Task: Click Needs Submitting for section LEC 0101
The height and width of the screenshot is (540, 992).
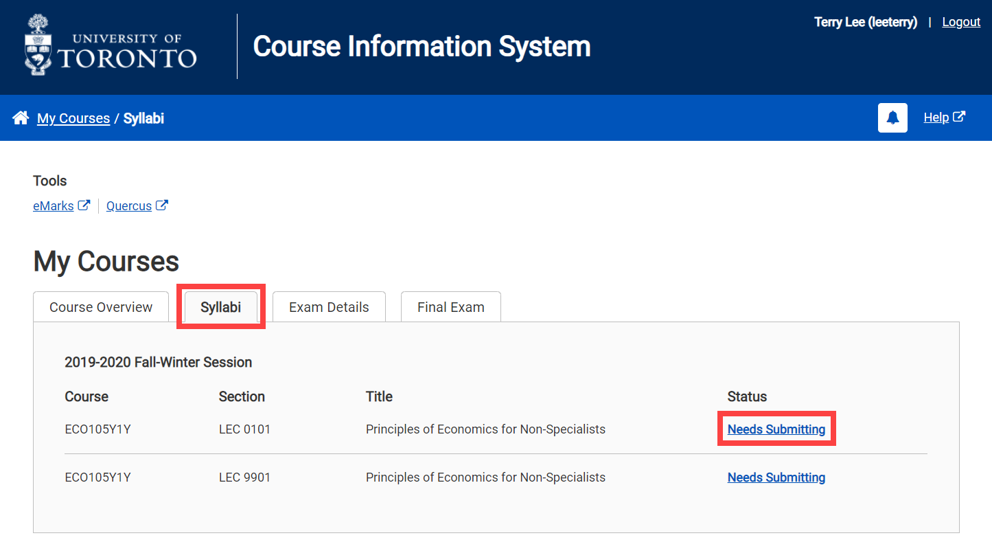Action: (x=776, y=429)
